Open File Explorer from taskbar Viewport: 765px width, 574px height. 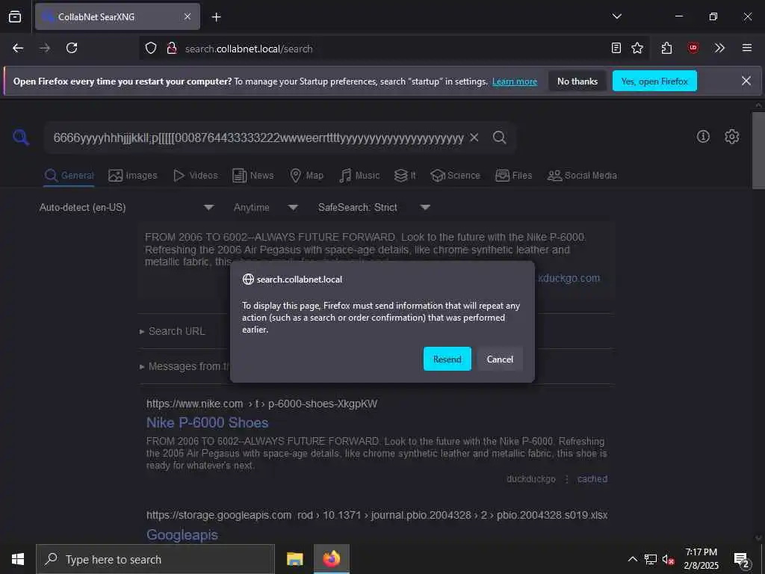click(x=294, y=559)
